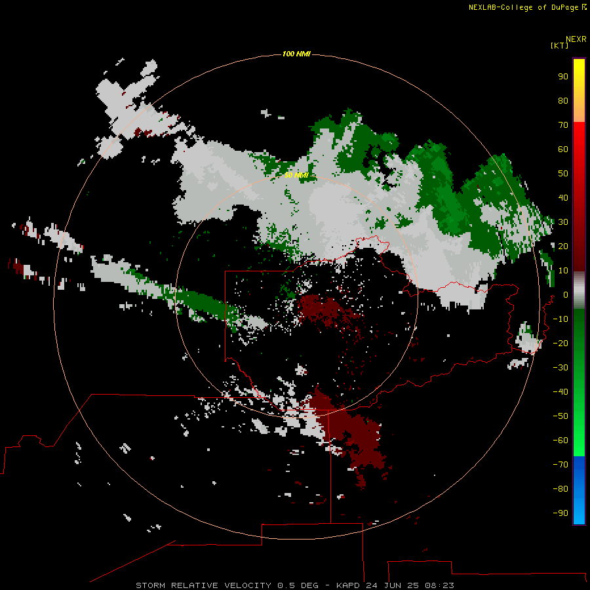590x590 pixels.
Task: Click the -80 value on the velocity scale
Action: tap(560, 489)
